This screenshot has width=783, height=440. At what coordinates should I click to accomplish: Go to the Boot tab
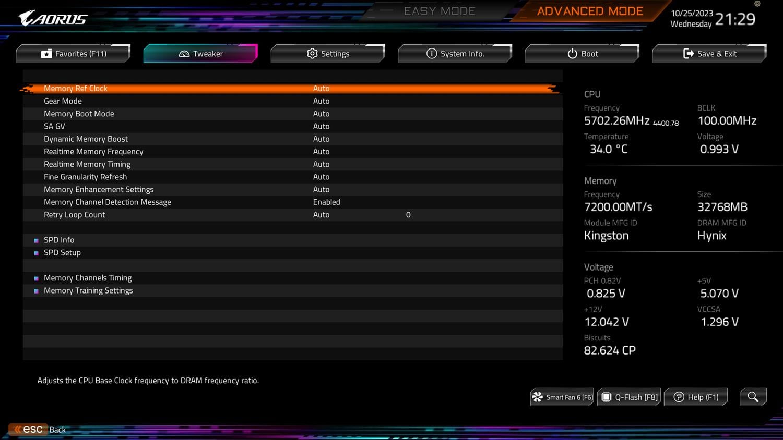pyautogui.click(x=583, y=54)
